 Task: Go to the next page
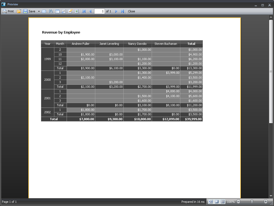116,11
